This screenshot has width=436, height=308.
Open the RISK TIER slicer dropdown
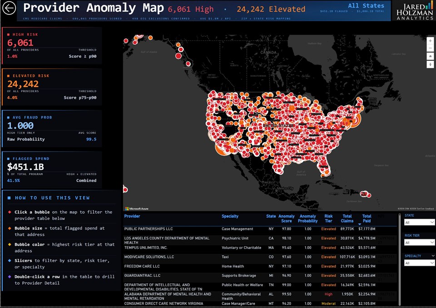coord(419,243)
